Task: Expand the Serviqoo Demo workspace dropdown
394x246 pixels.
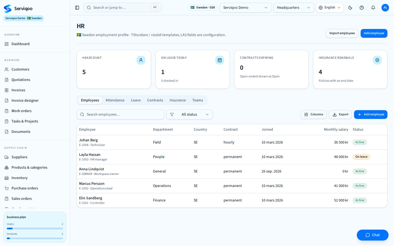Action: tap(245, 8)
